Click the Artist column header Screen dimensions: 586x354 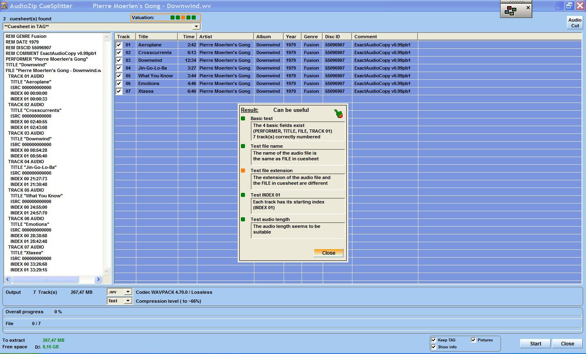click(225, 37)
